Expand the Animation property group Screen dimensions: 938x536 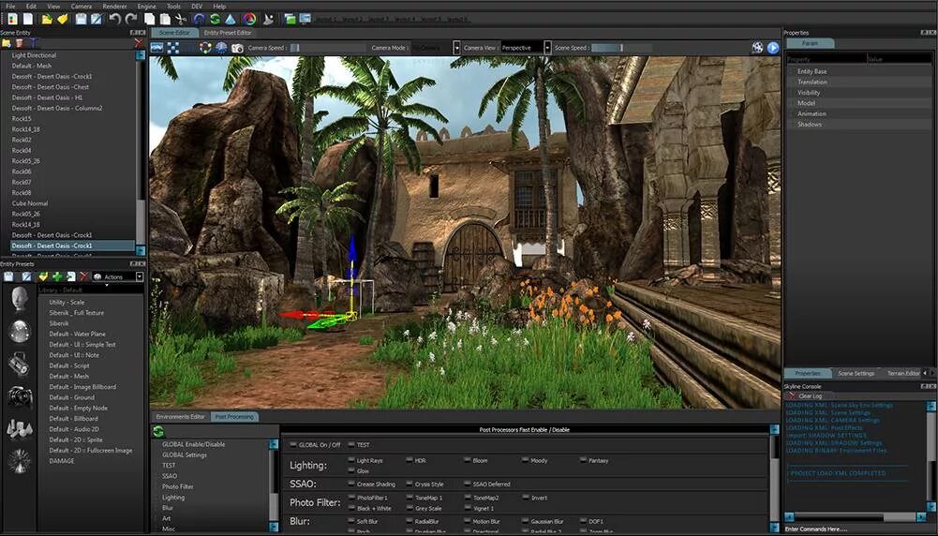click(811, 113)
